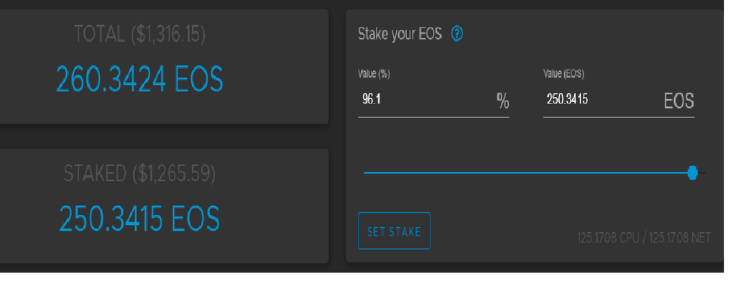
Task: Click the Value (EOS) field label
Action: tap(563, 74)
